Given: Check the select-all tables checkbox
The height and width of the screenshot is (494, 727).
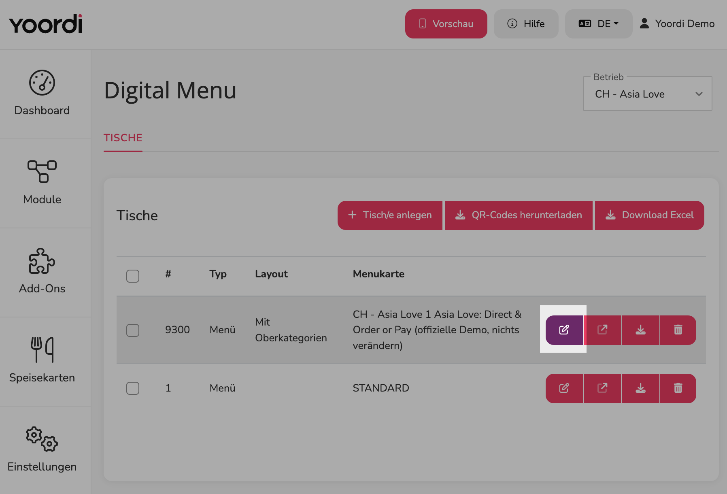Looking at the screenshot, I should (x=133, y=276).
